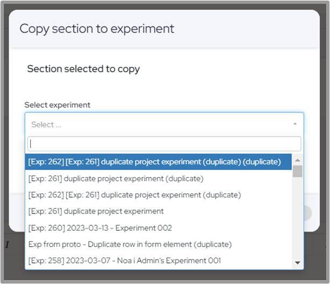Click the 'Select experiment' field label
Viewport: 330px width, 284px height.
pyautogui.click(x=58, y=105)
